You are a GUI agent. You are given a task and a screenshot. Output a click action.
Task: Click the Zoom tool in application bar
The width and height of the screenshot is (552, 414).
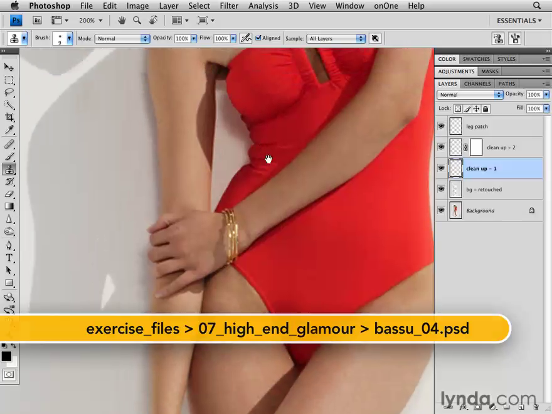(x=137, y=21)
